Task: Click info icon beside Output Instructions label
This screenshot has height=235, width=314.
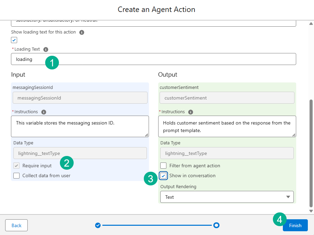Action: pyautogui.click(x=191, y=112)
